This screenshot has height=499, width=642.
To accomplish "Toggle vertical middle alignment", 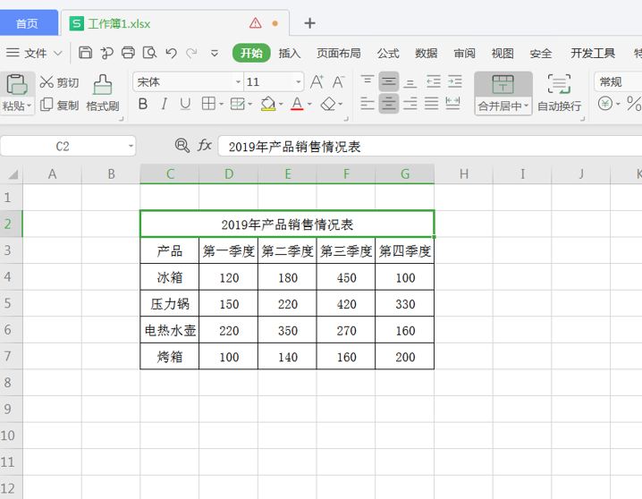I will click(x=389, y=81).
